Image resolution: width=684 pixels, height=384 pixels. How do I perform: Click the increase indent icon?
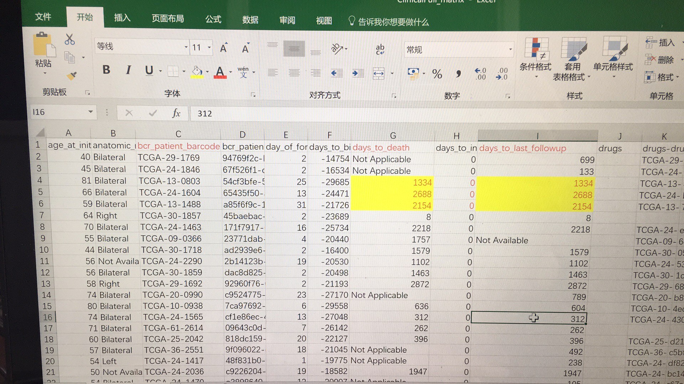coord(358,74)
